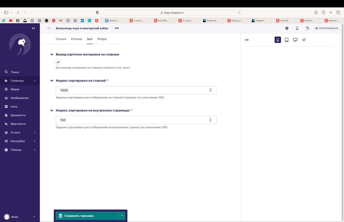Toggle the preview panel phone icon in header
This screenshot has width=344, height=222.
click(297, 28)
